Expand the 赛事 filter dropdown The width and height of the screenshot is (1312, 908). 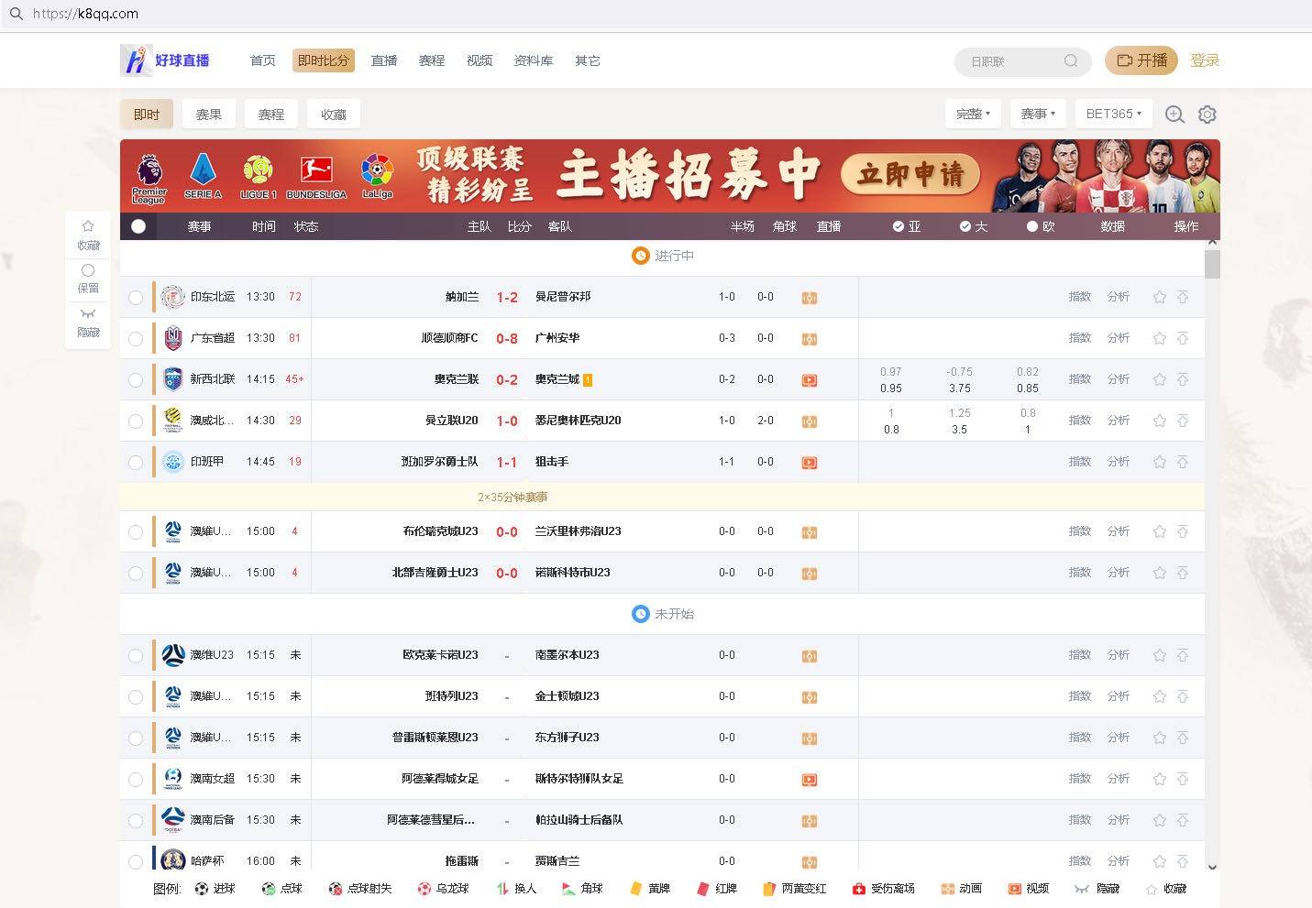coord(1038,114)
